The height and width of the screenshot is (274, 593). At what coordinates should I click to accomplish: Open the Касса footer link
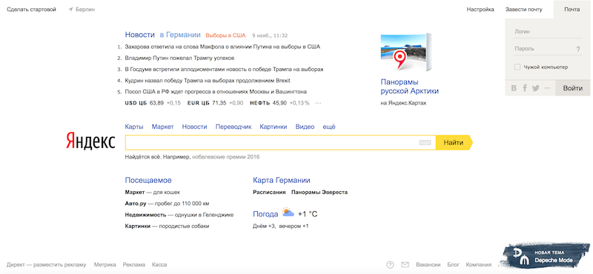pyautogui.click(x=159, y=264)
